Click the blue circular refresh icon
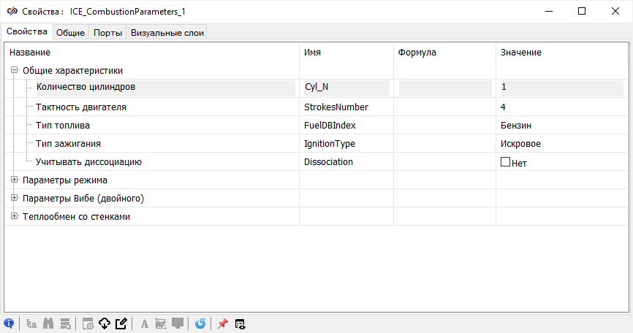633x333 pixels. 200,324
